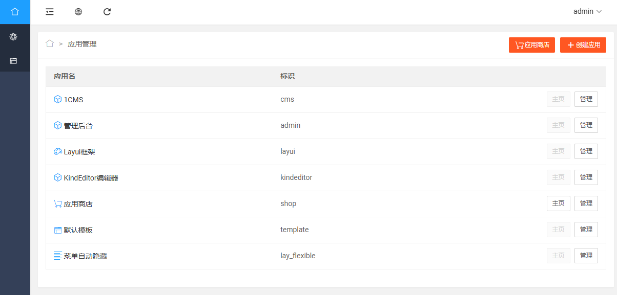Click the 应用商店 cart icon in table

click(x=58, y=203)
